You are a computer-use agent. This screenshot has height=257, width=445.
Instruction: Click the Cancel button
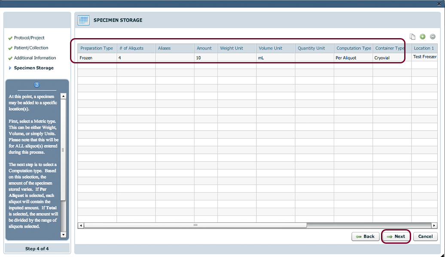coord(425,236)
